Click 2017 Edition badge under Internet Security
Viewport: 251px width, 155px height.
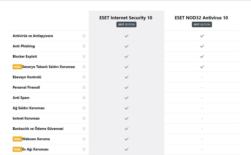pos(126,25)
